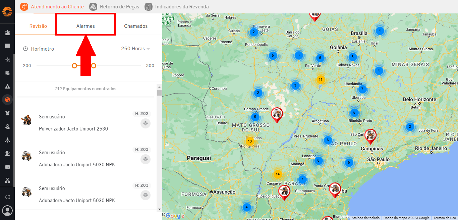Click the blue cluster 4 near Unaí
Viewport: 458px width, 220px height.
pyautogui.click(x=380, y=31)
